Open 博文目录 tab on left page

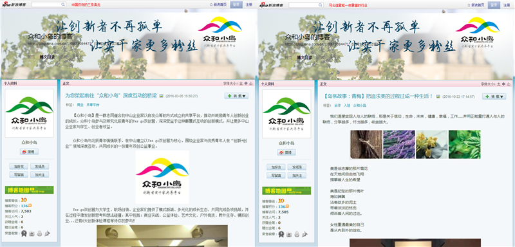click(x=47, y=57)
